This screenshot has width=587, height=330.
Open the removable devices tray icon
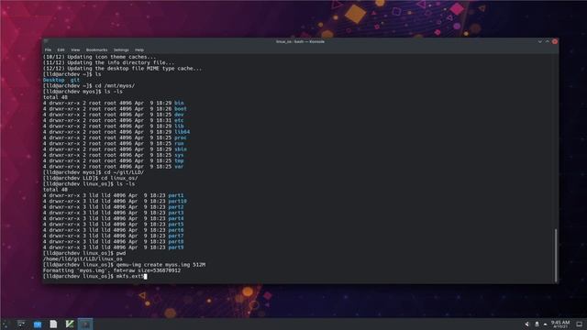tap(537, 324)
